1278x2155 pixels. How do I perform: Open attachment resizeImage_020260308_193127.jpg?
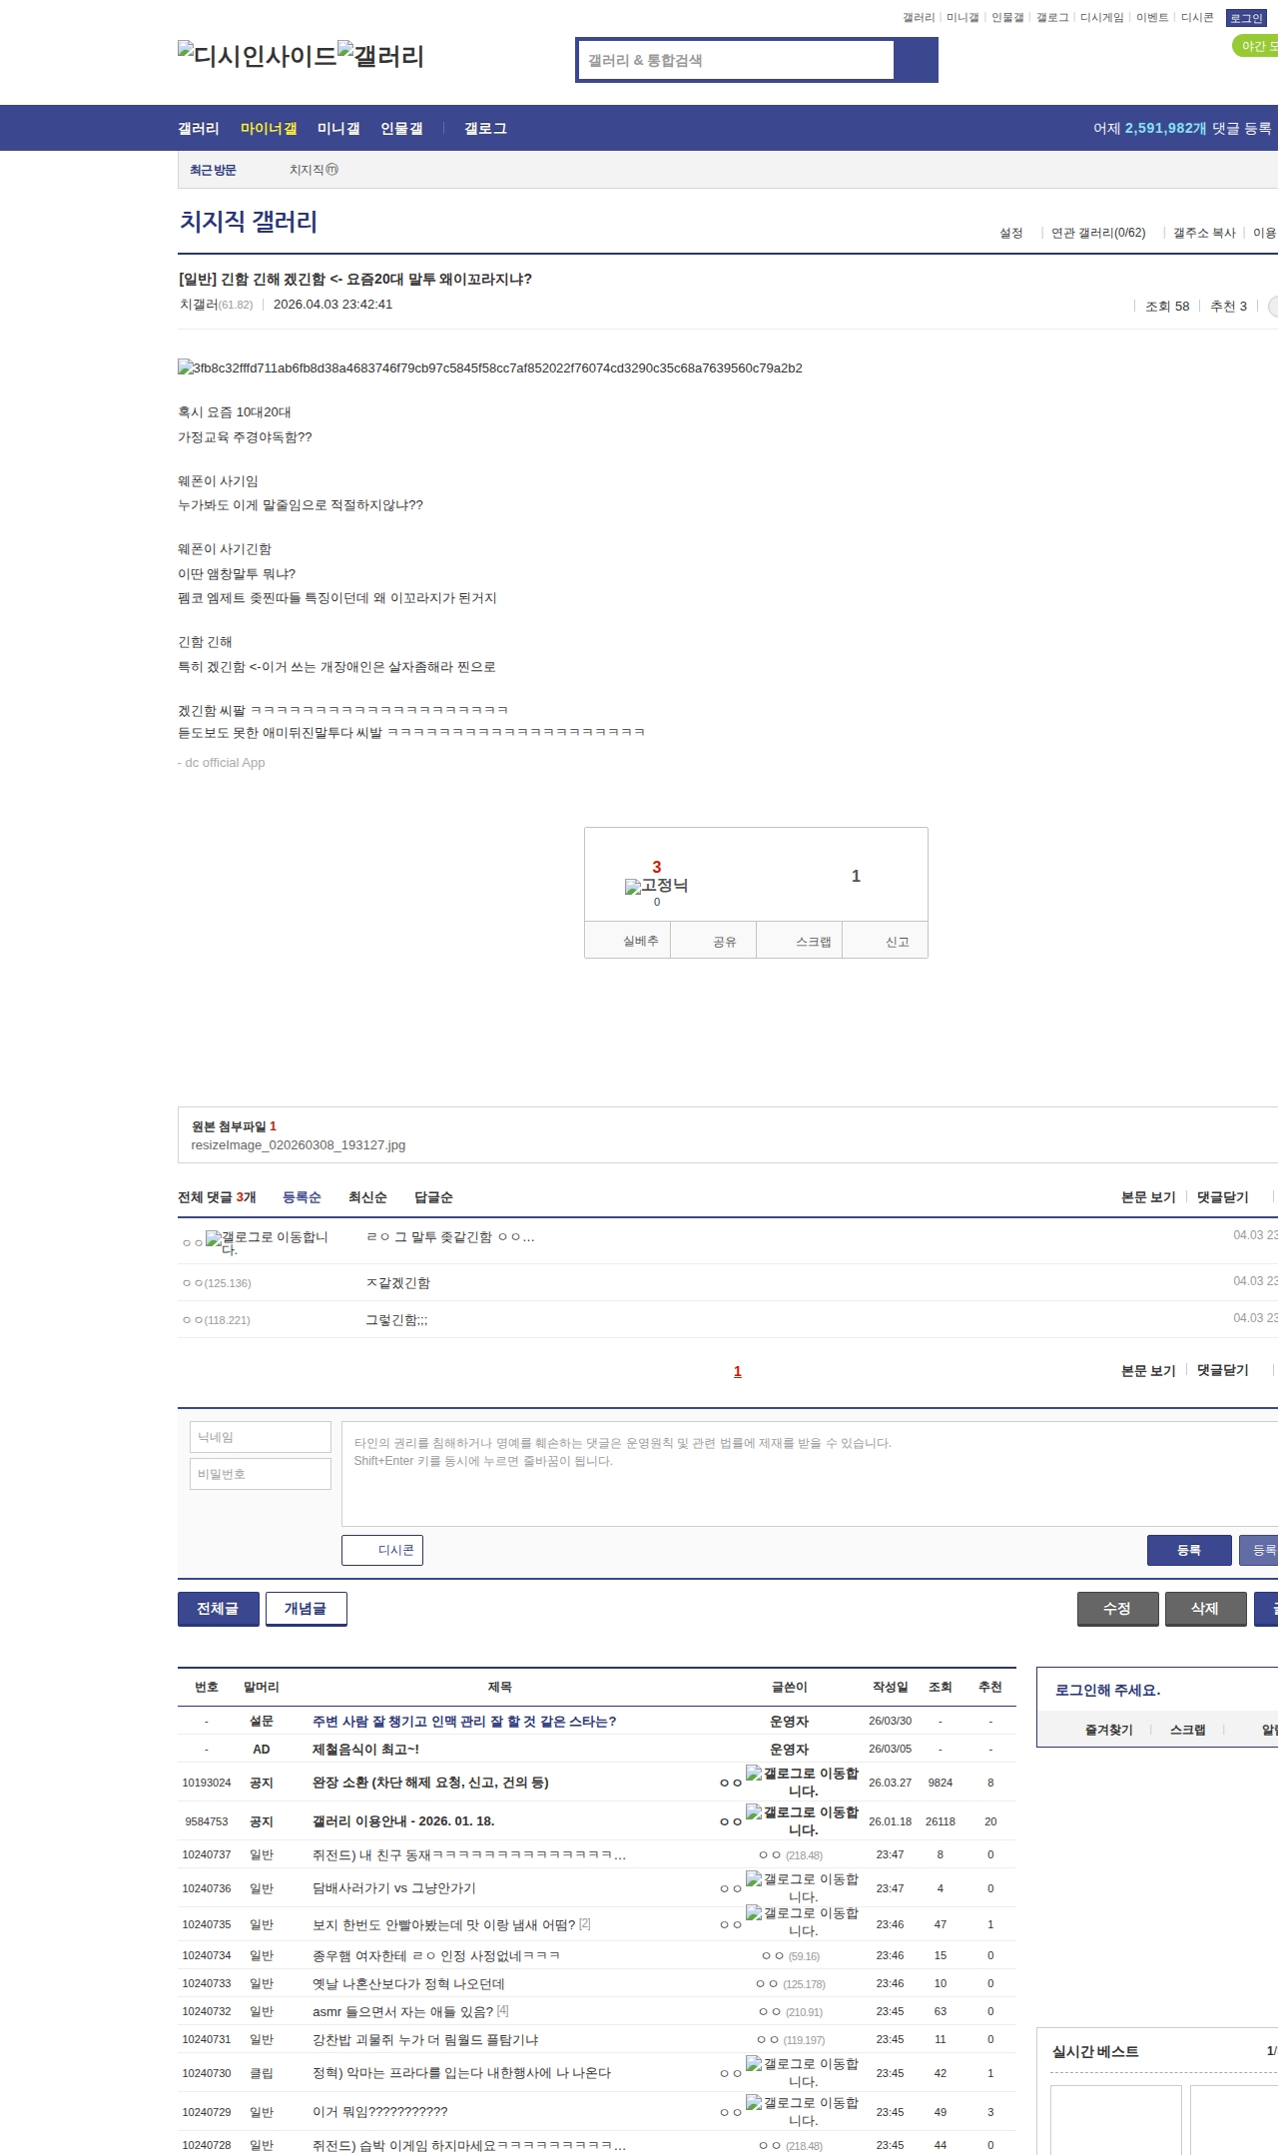(x=299, y=1144)
